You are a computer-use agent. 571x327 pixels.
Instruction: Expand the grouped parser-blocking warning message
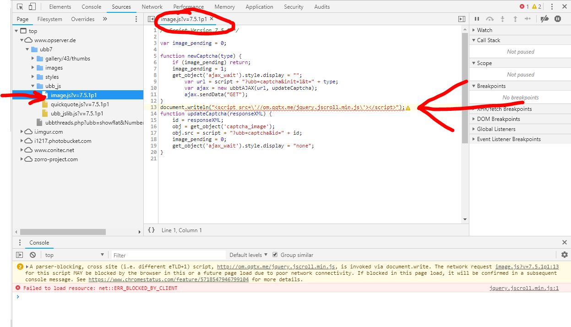27,267
